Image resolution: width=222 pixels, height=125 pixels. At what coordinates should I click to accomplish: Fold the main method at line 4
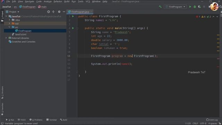coord(77,28)
